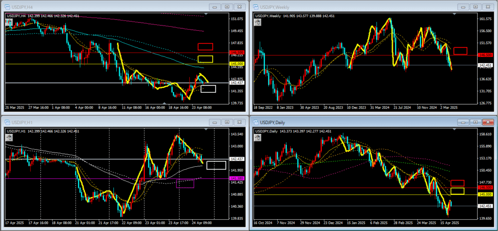The width and height of the screenshot is (498, 231).
Task: Click the USDJPY,H4 window chart icon
Action: point(7,7)
